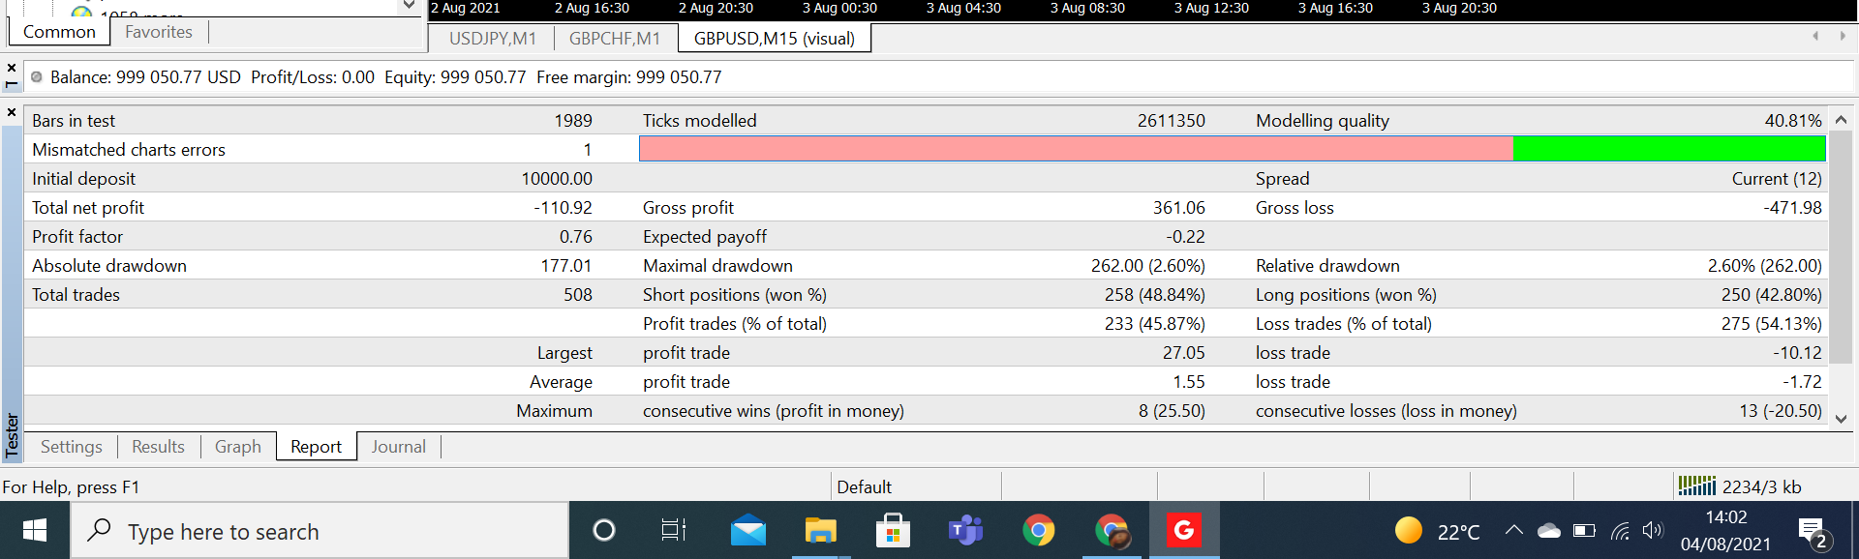Click red G app icon on taskbar
Image resolution: width=1859 pixels, height=559 pixels.
[x=1184, y=530]
